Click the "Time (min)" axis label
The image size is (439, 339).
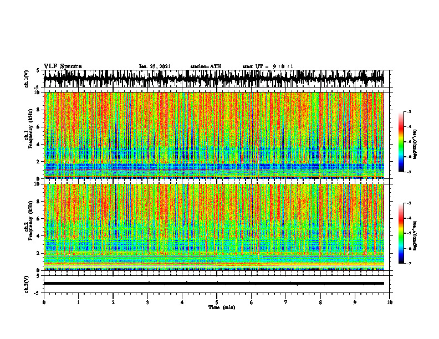pyautogui.click(x=222, y=307)
